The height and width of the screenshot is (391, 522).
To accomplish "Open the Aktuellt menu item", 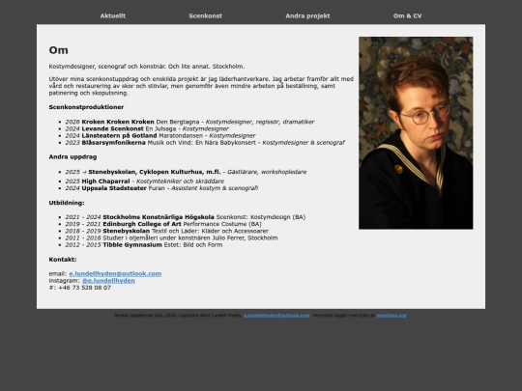I will click(112, 16).
